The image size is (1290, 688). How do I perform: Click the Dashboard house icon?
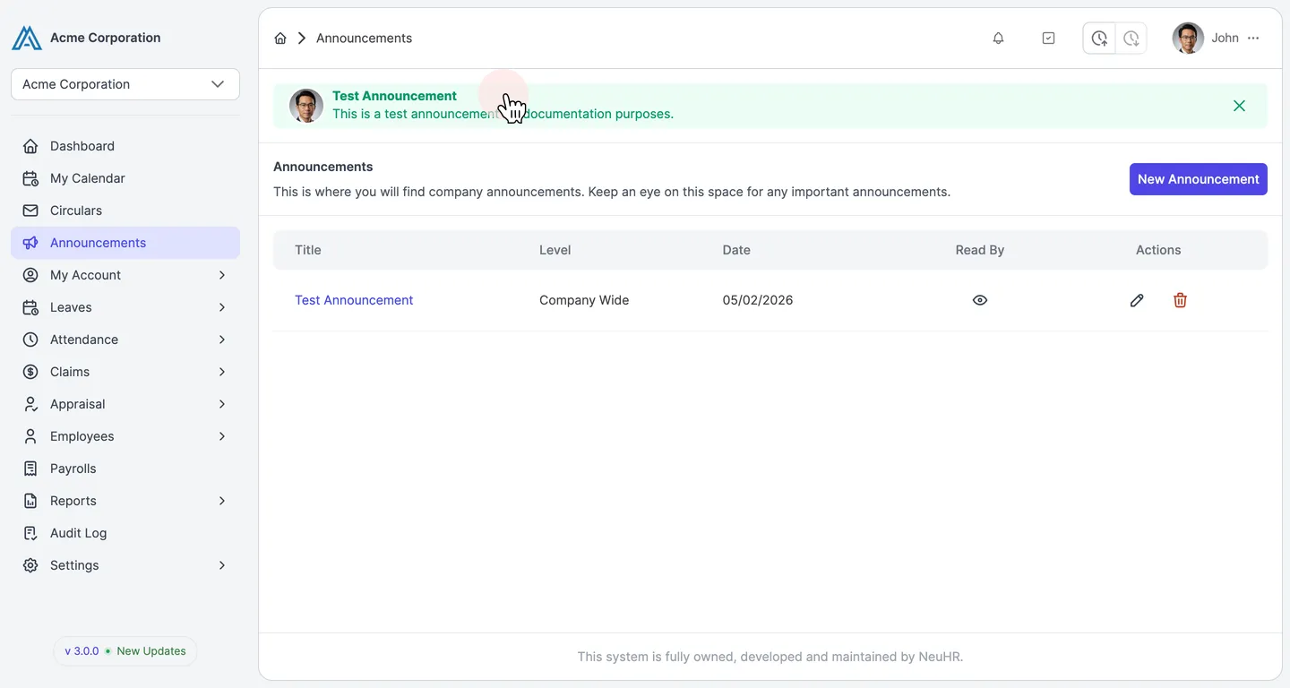(x=30, y=146)
